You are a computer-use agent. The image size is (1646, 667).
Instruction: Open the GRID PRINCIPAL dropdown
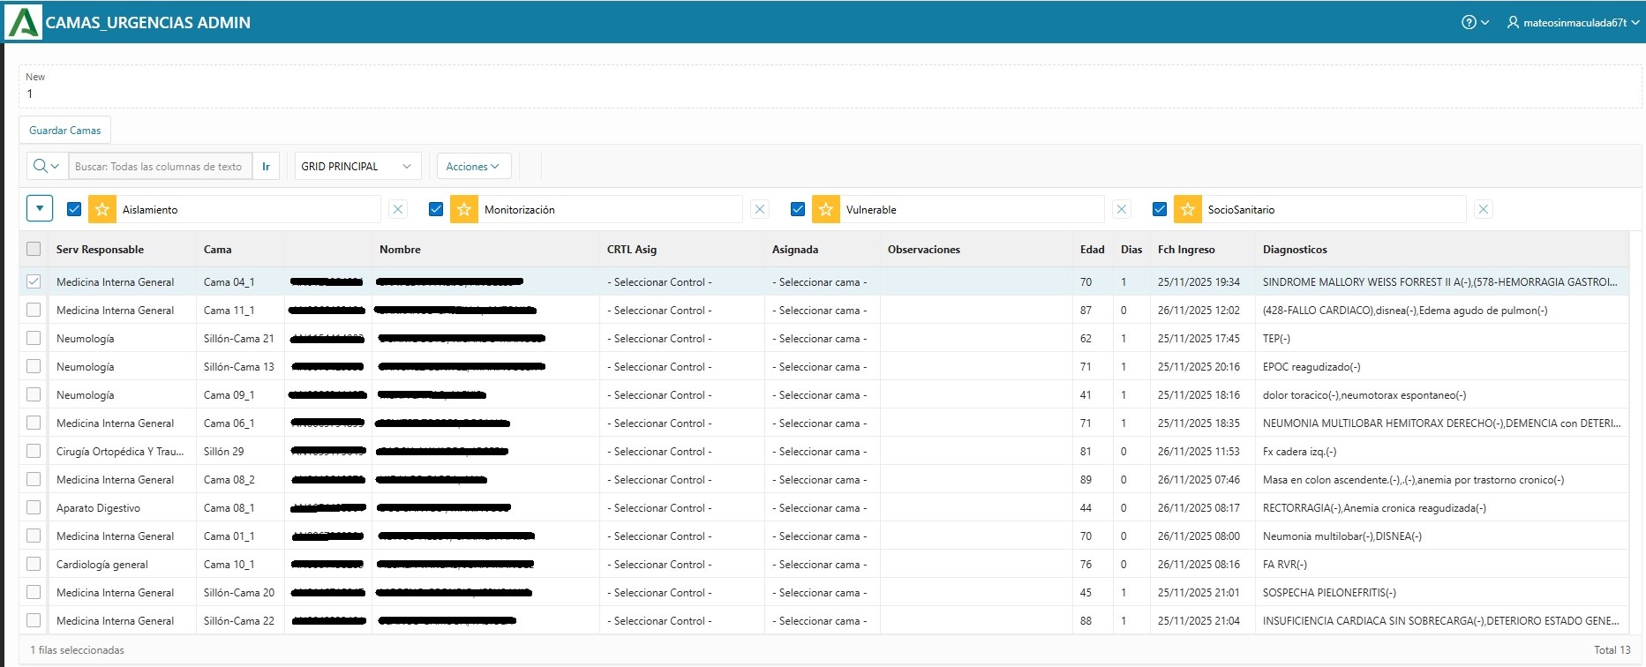point(357,166)
